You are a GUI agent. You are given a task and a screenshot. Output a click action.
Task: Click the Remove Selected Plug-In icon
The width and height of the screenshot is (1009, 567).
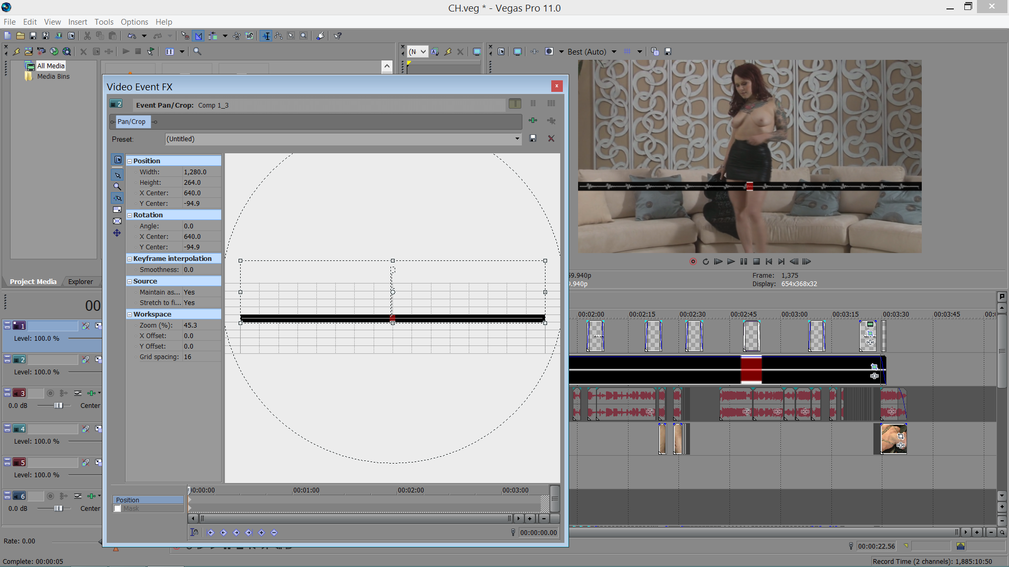point(551,121)
